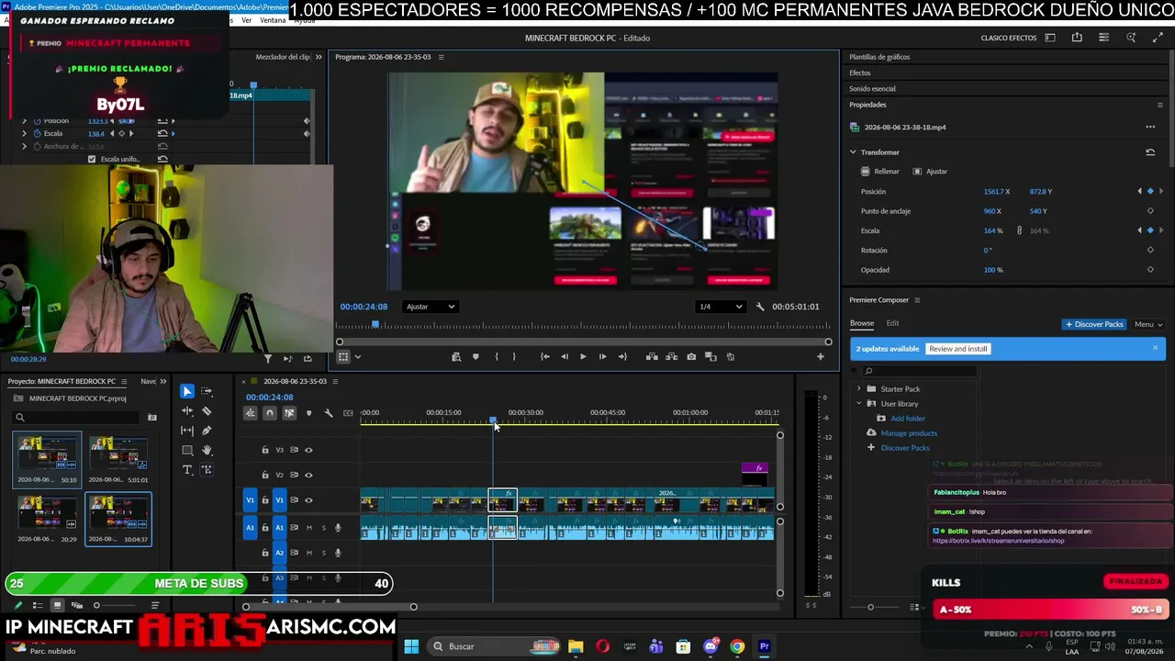
Task: Switch to the Browse tab in Premiere Composer
Action: 861,323
